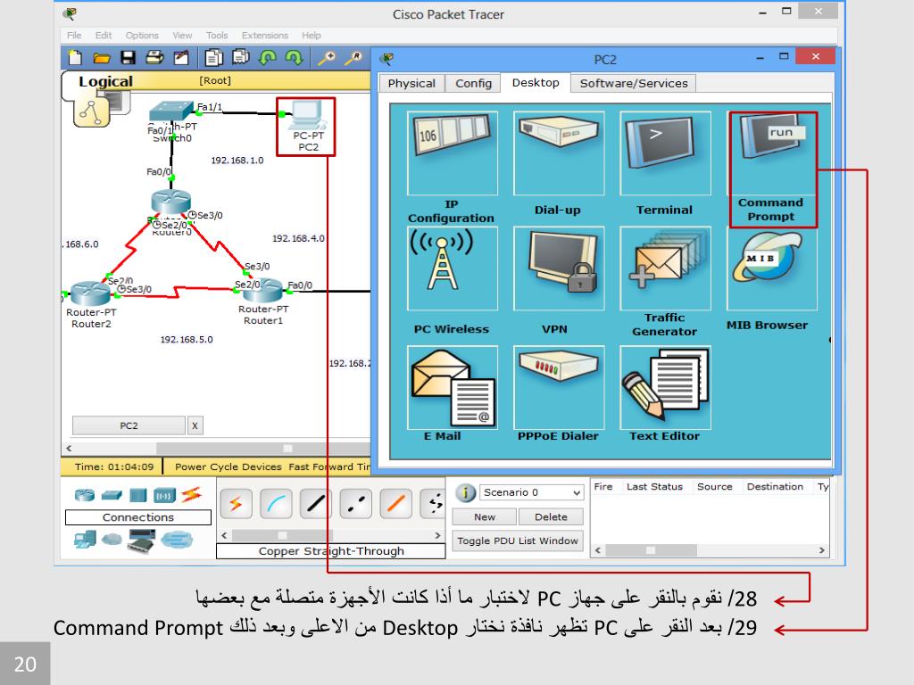
Task: Click the Open folder toolbar icon
Action: pos(102,58)
